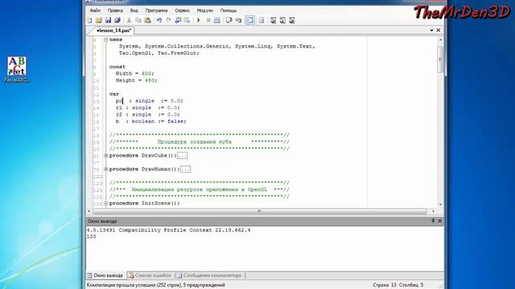The height and width of the screenshot is (289, 515).
Task: Collapse the uses section fold marker
Action: (105, 39)
